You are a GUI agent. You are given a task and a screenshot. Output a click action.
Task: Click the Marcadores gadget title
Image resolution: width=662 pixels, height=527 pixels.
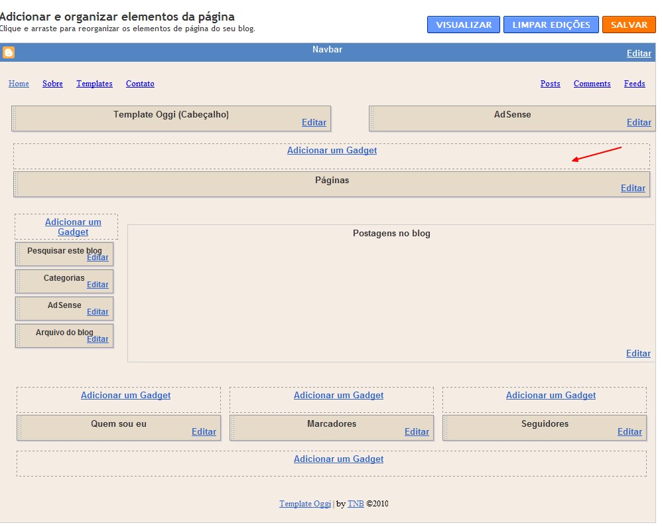tap(332, 423)
